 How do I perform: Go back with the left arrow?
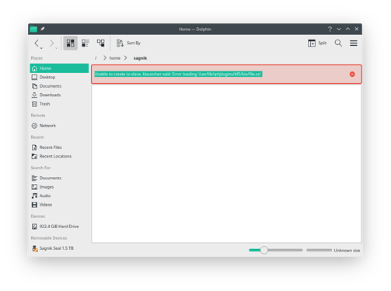37,43
